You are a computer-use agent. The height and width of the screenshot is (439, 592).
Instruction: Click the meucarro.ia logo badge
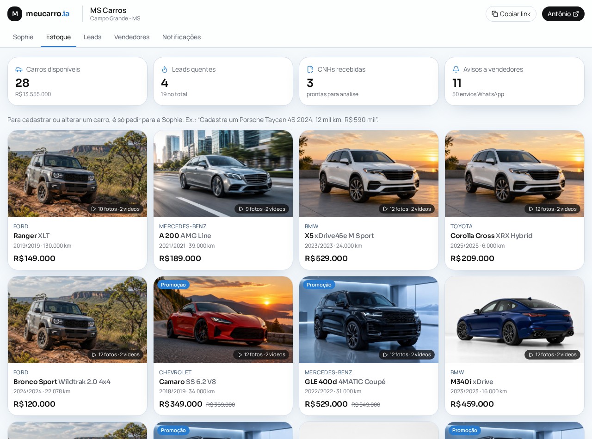(15, 14)
